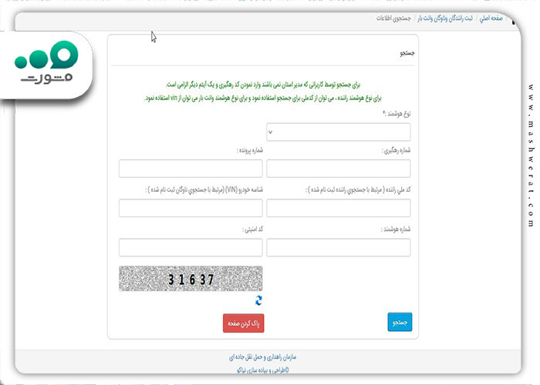Focus the شماره رهگیری input field

tap(339, 169)
